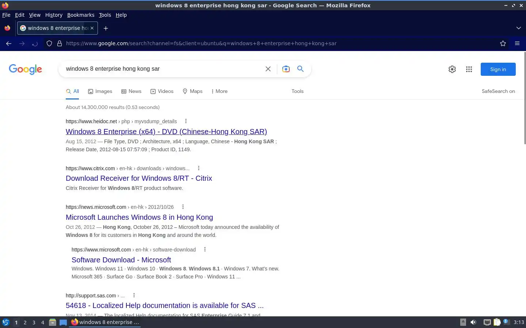Viewport: 526px width, 328px height.
Task: Click the Google logo
Action: point(26,69)
